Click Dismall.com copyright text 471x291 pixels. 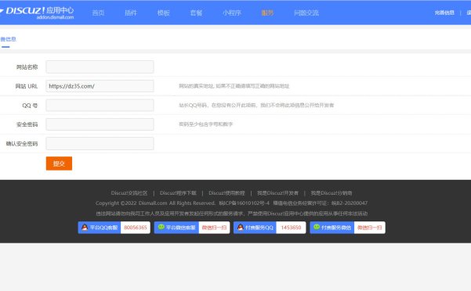click(x=153, y=203)
